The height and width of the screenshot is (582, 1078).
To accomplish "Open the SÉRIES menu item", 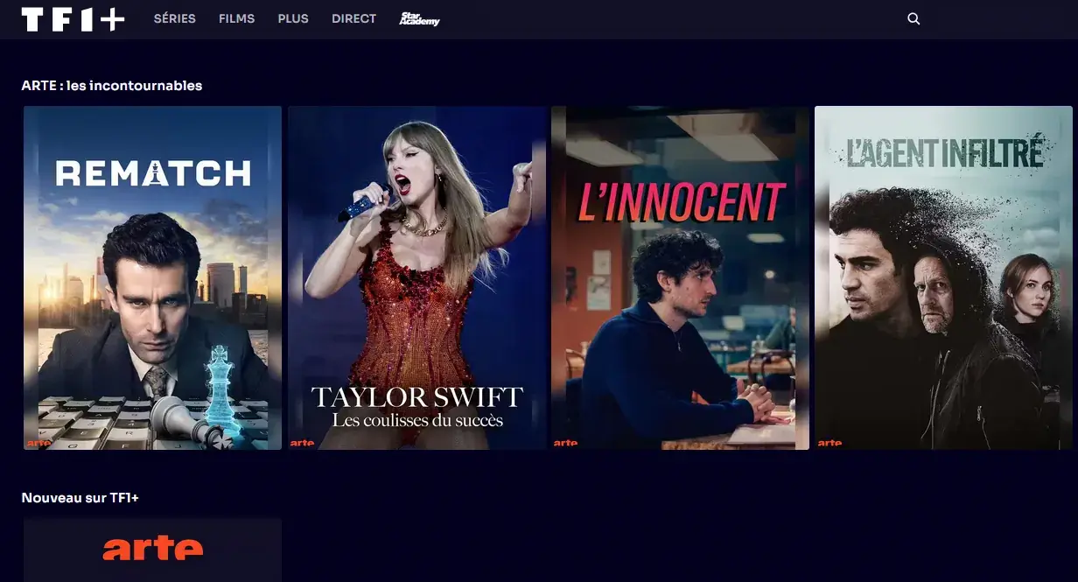I will (175, 18).
